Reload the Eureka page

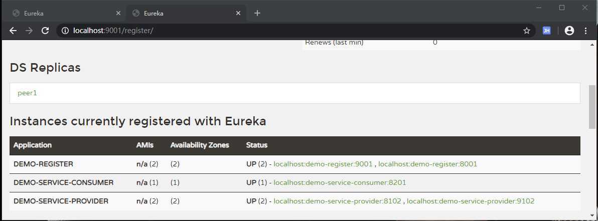pos(45,31)
